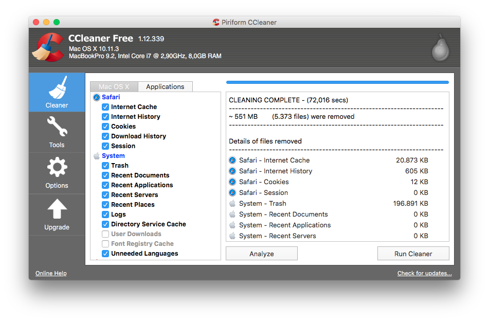The width and height of the screenshot is (489, 321).
Task: Click Apple icon beside System - Trash result
Action: [232, 204]
